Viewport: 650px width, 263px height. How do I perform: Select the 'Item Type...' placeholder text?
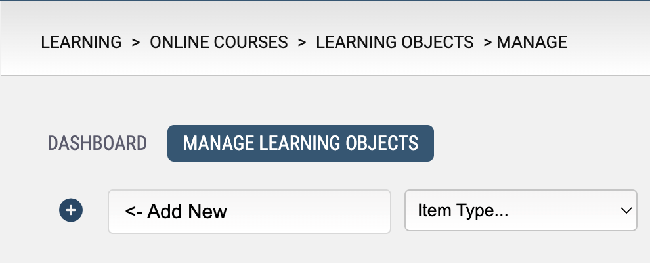coord(463,211)
